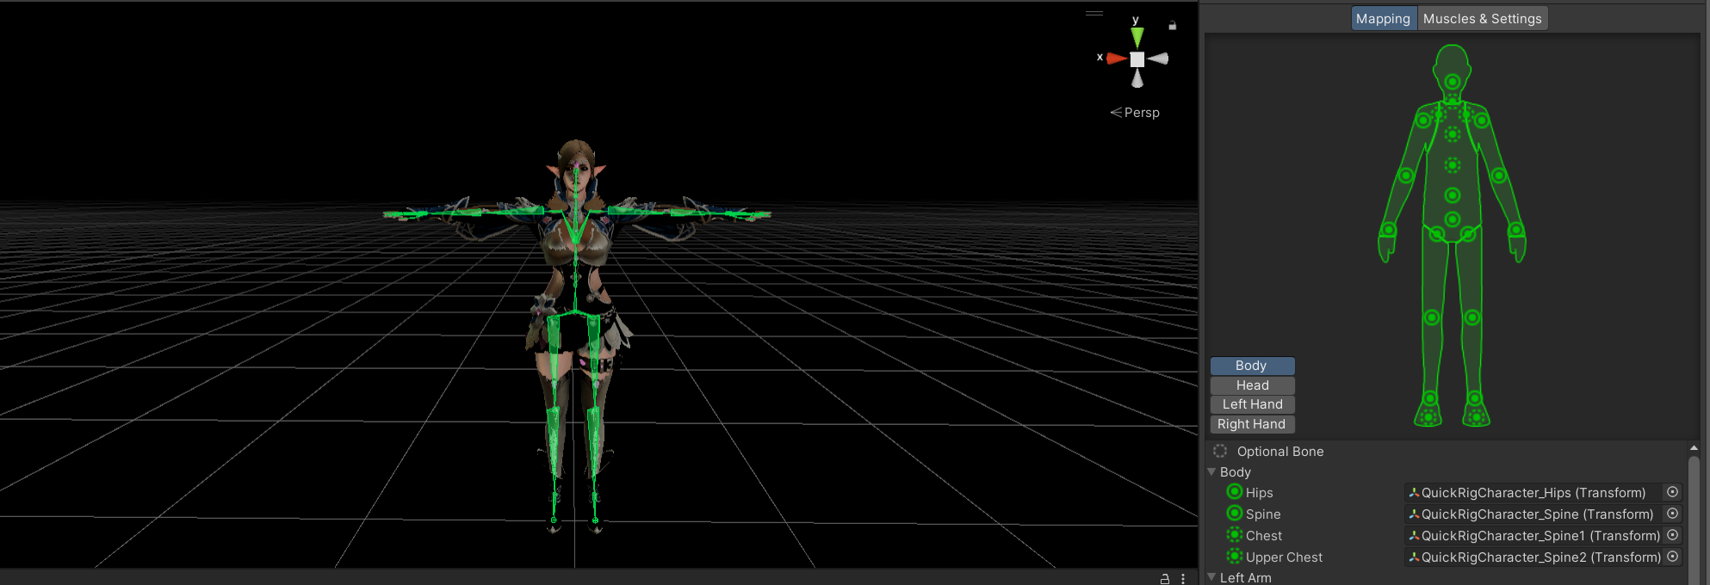Viewport: 1710px width, 585px height.
Task: Click the gizmo overlay drag handle lines
Action: [1094, 13]
